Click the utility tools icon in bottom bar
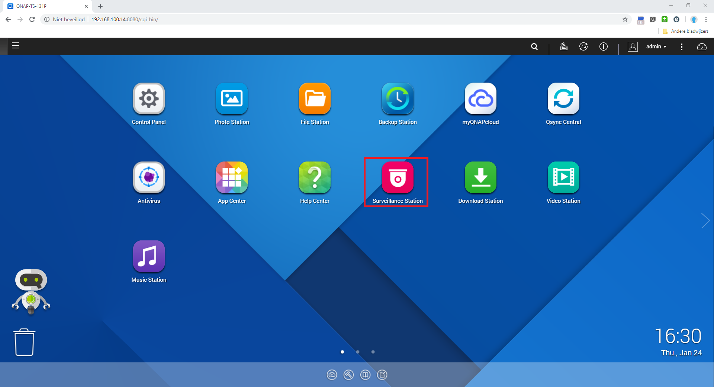 pyautogui.click(x=348, y=375)
